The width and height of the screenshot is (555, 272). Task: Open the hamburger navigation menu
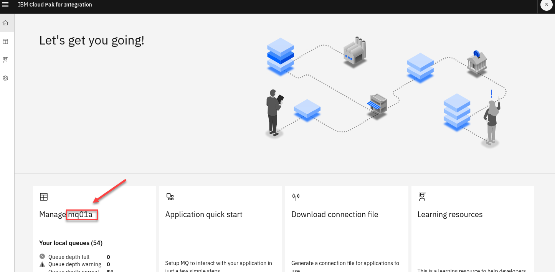(x=5, y=5)
